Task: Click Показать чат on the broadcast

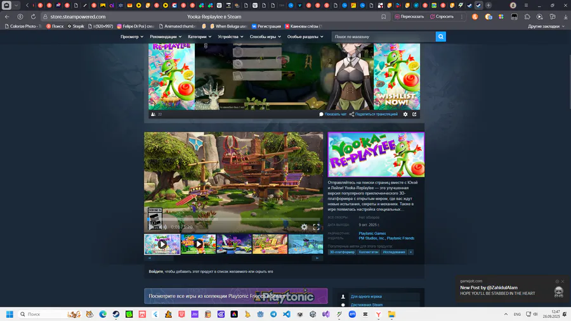Action: click(333, 114)
